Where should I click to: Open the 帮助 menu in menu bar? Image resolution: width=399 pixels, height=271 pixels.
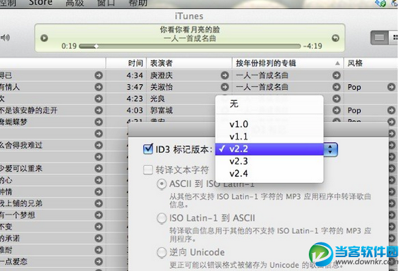click(138, 3)
